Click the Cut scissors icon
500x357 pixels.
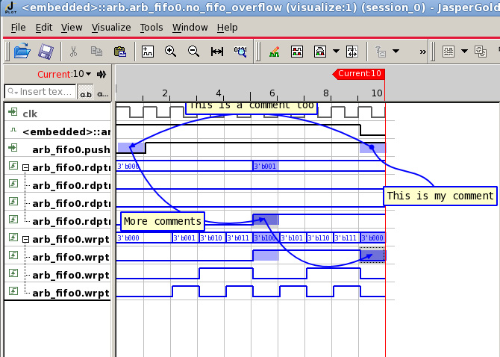(x=73, y=52)
